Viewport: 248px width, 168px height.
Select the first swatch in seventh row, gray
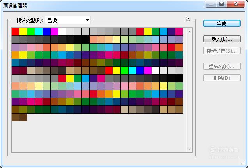click(x=16, y=79)
